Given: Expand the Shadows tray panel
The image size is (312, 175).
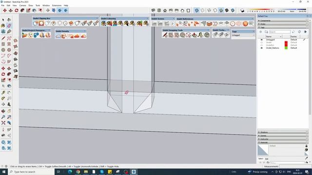Looking at the screenshot, I should 283,132.
